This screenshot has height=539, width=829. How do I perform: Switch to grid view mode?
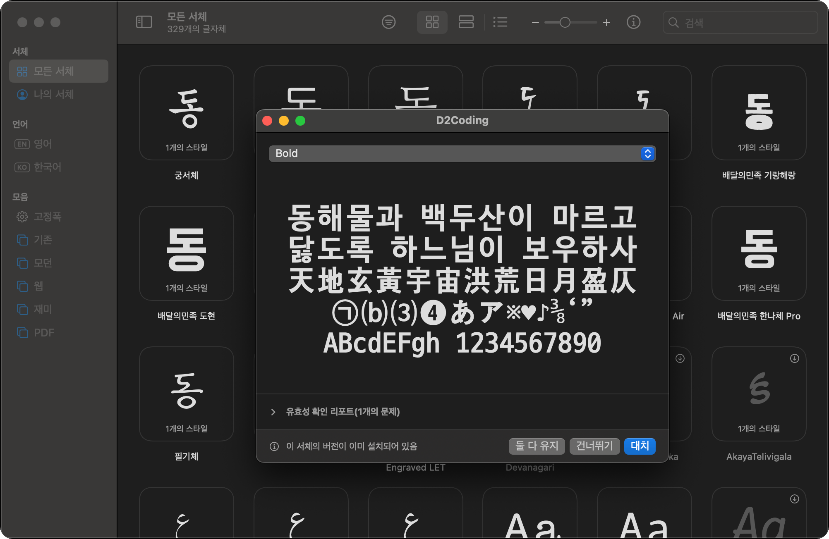(x=432, y=22)
